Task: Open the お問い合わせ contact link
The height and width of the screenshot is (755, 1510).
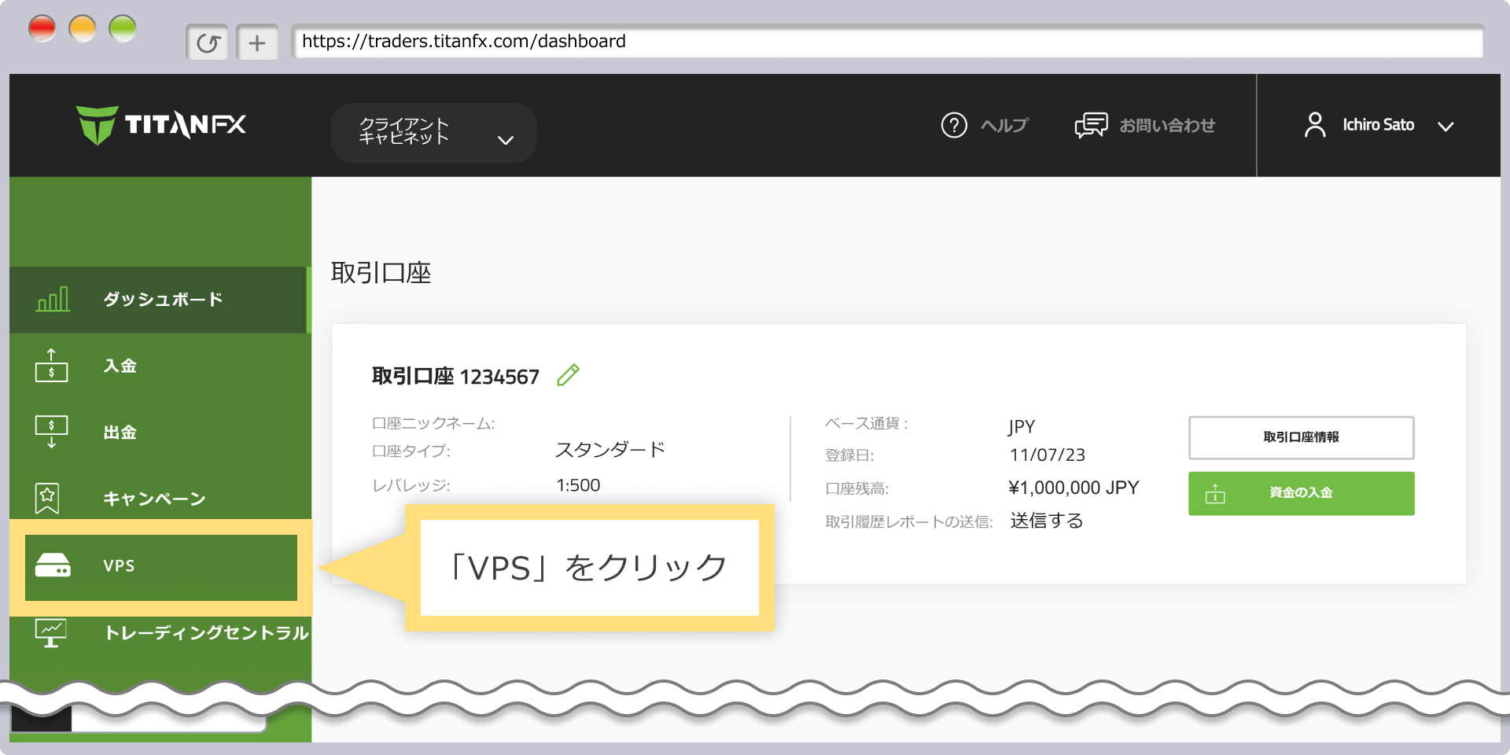Action: tap(1167, 125)
